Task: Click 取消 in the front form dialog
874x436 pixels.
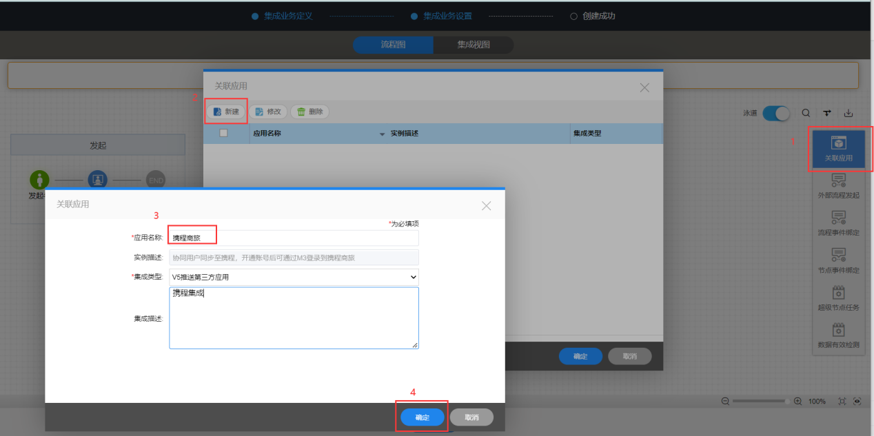Action: point(471,417)
